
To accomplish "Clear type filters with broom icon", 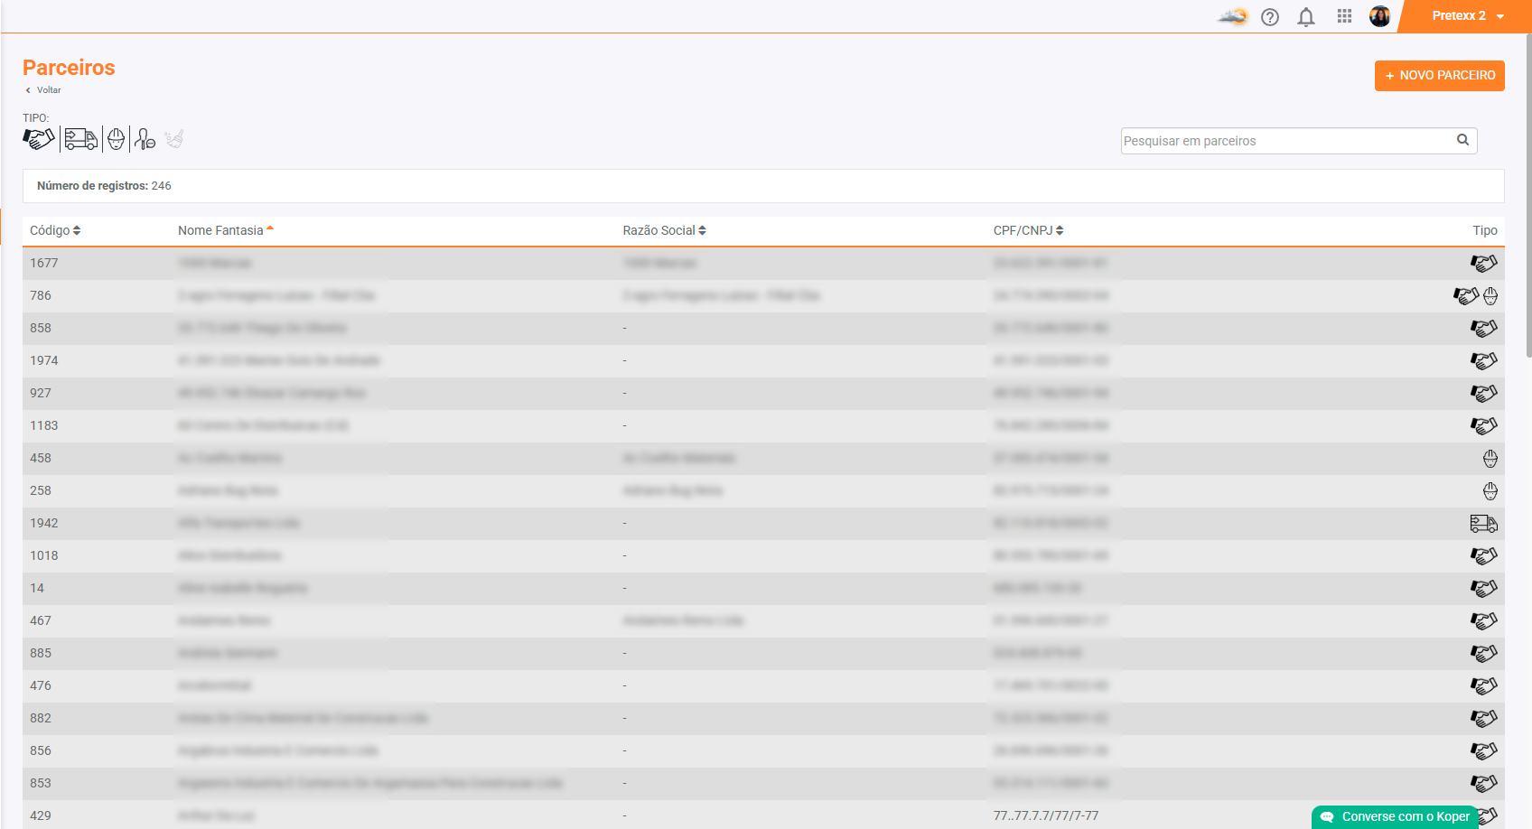I will (x=174, y=139).
